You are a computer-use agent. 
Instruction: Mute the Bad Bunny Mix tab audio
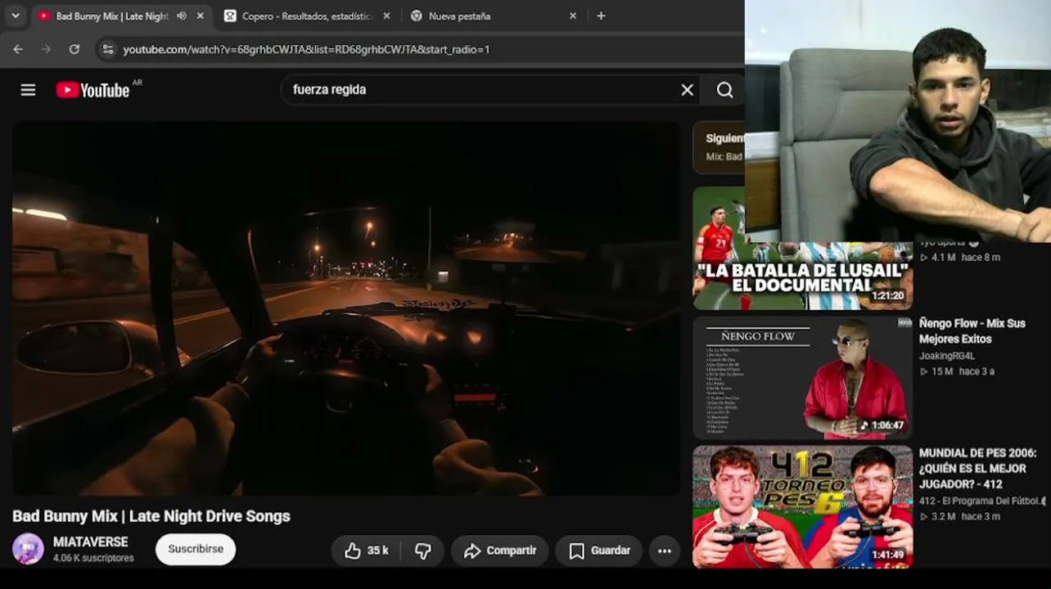(182, 16)
